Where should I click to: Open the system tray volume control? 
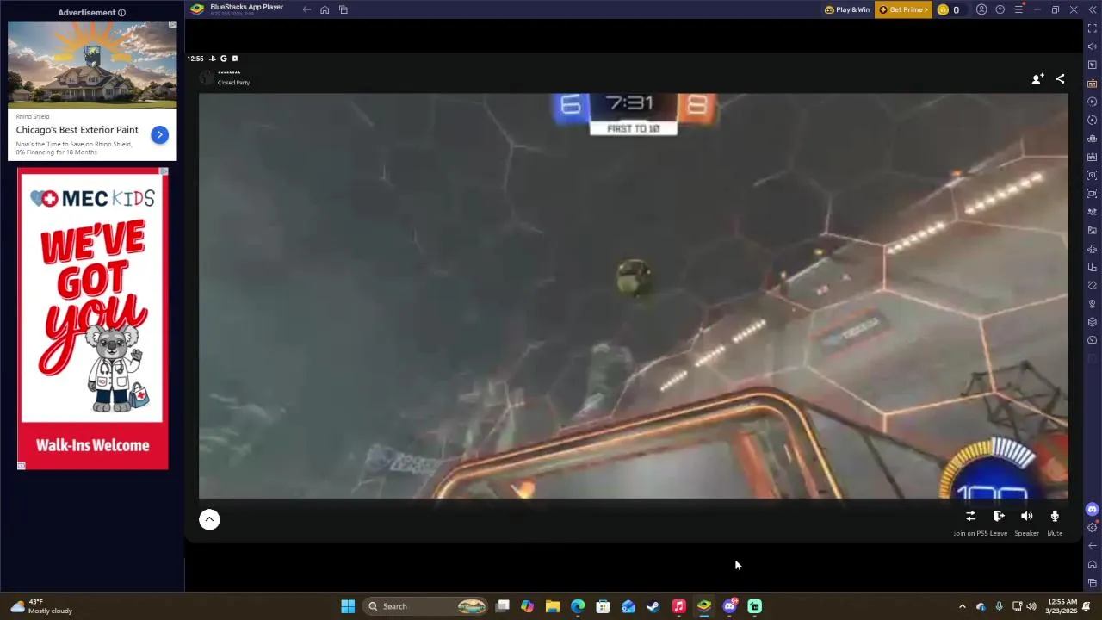[x=1031, y=606]
